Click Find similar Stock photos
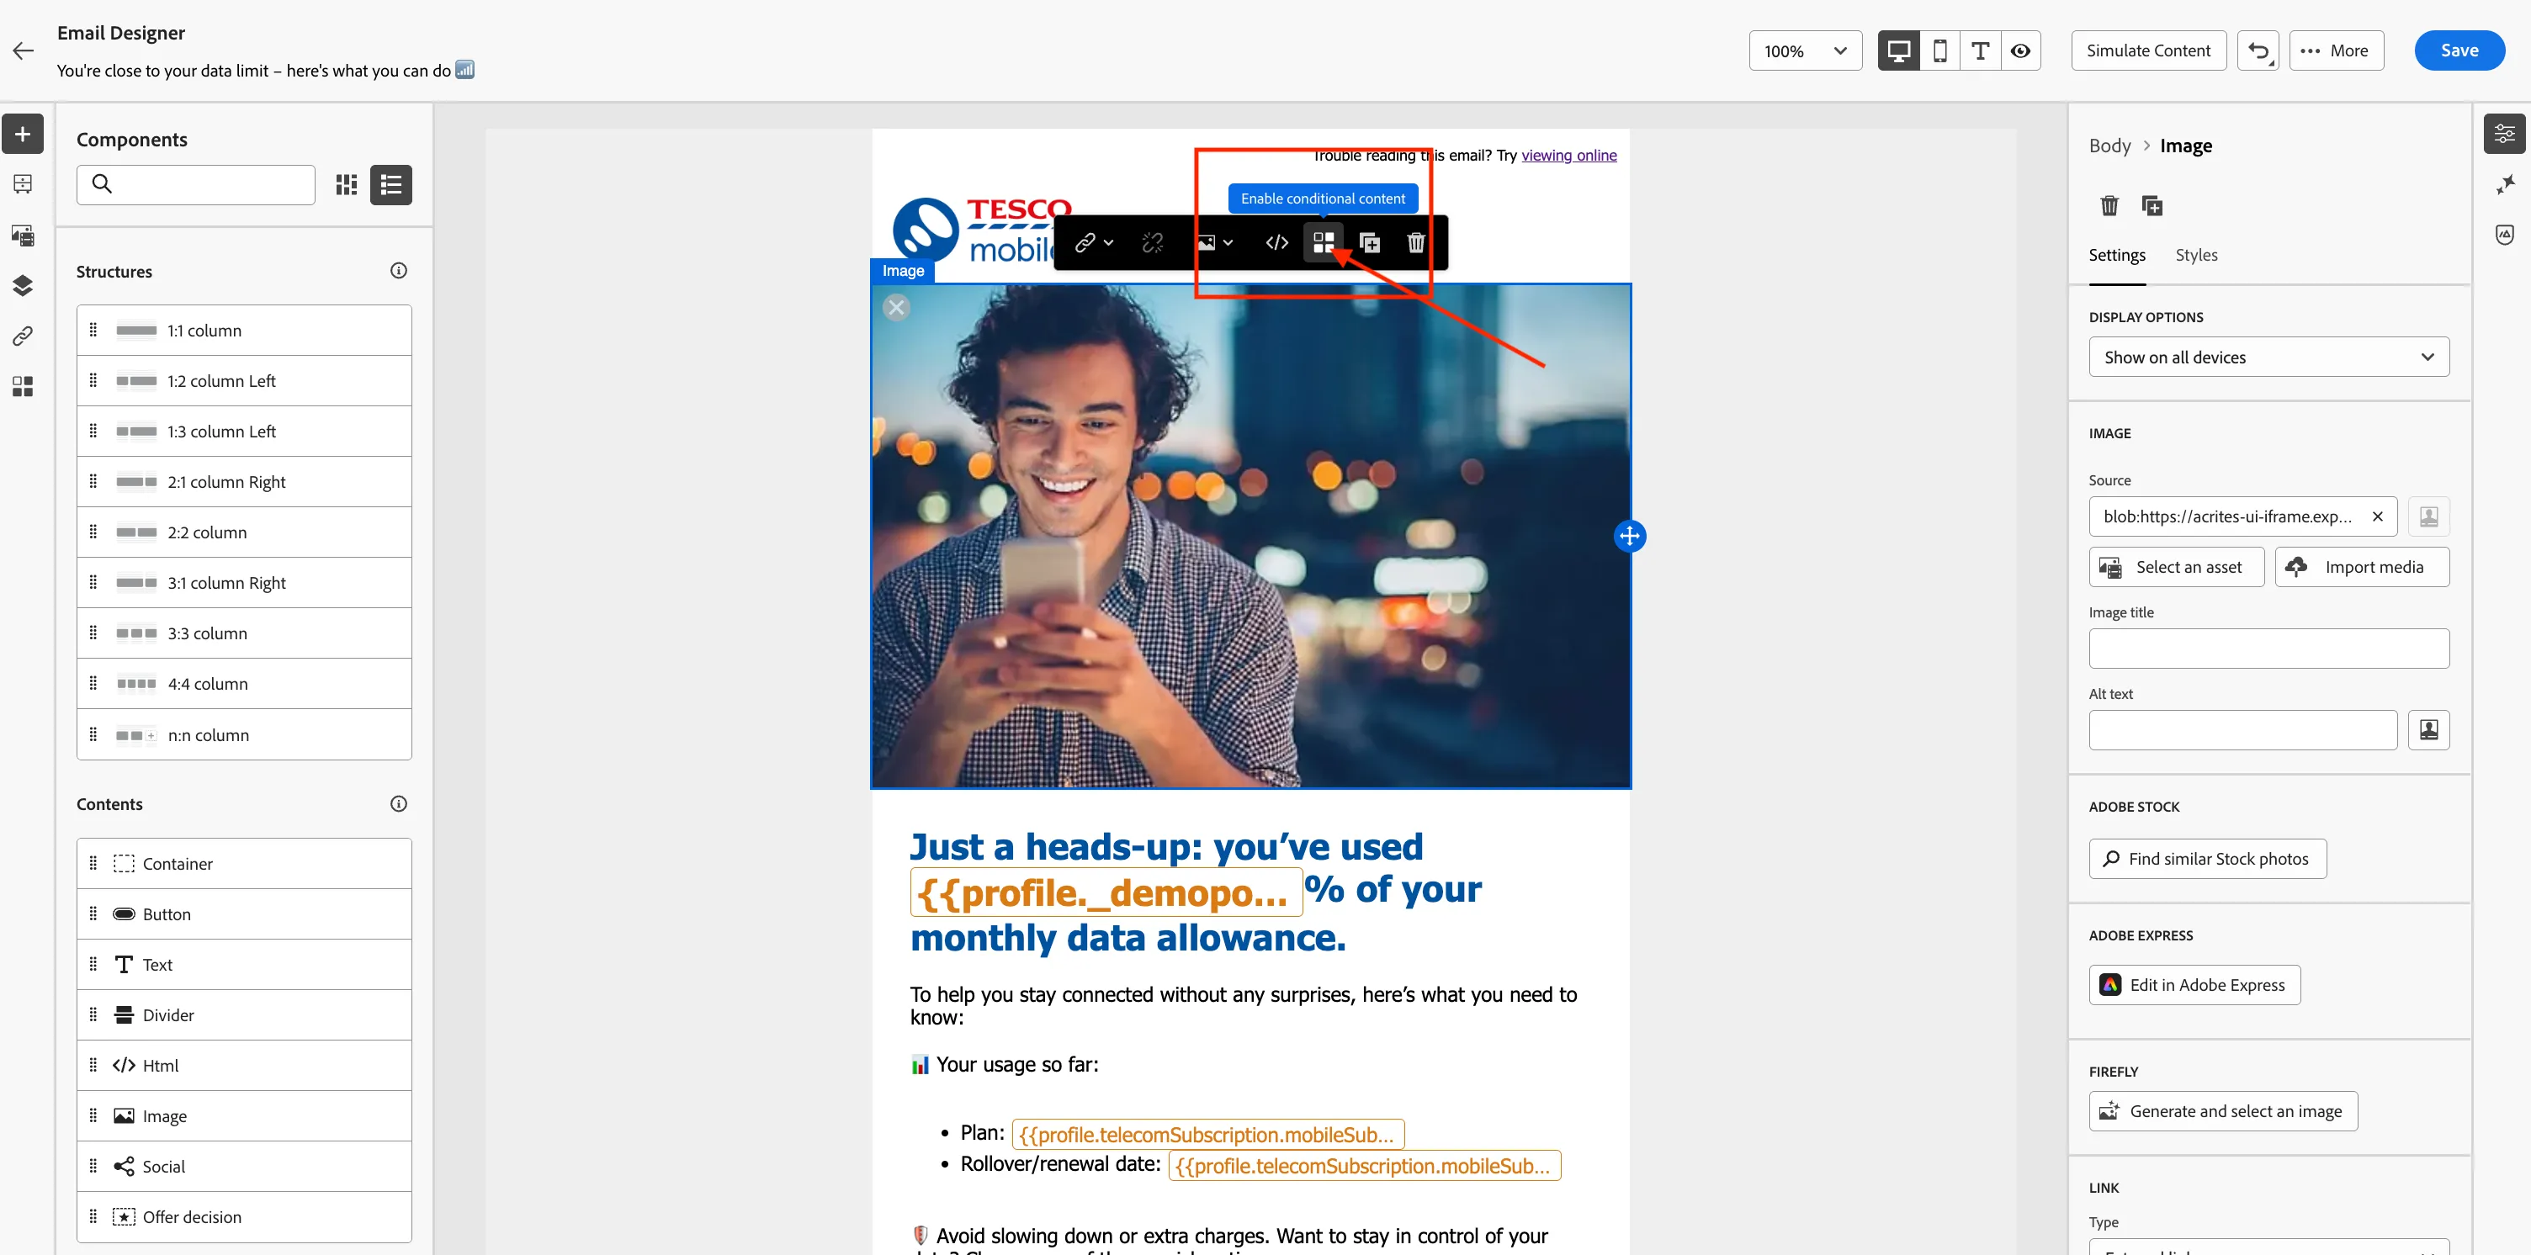Viewport: 2531px width, 1255px height. point(2207,860)
